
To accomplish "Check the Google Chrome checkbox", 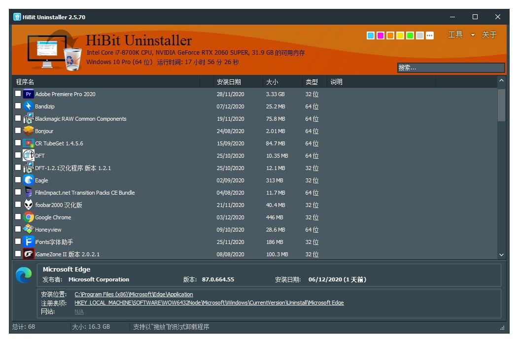I will click(x=18, y=217).
